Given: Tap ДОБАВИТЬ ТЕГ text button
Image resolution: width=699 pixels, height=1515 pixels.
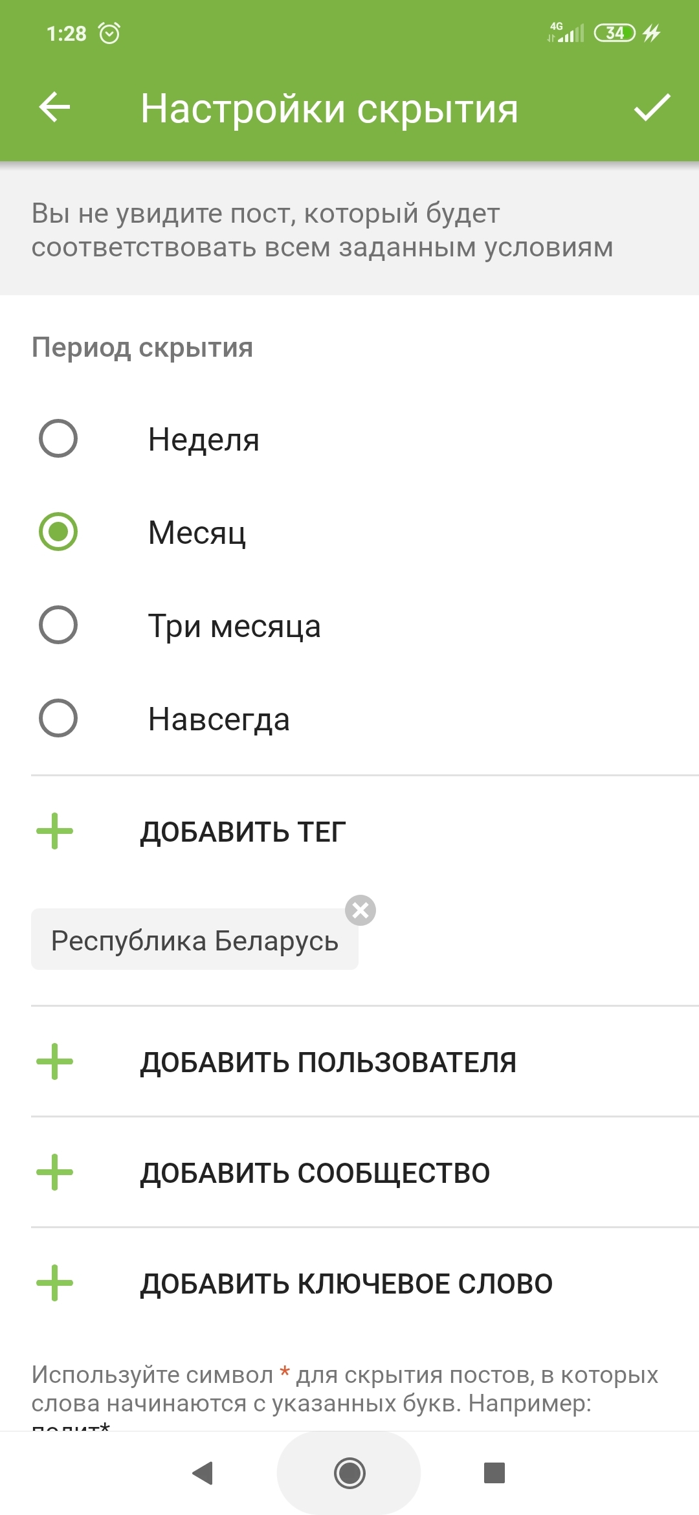Looking at the screenshot, I should [x=243, y=832].
